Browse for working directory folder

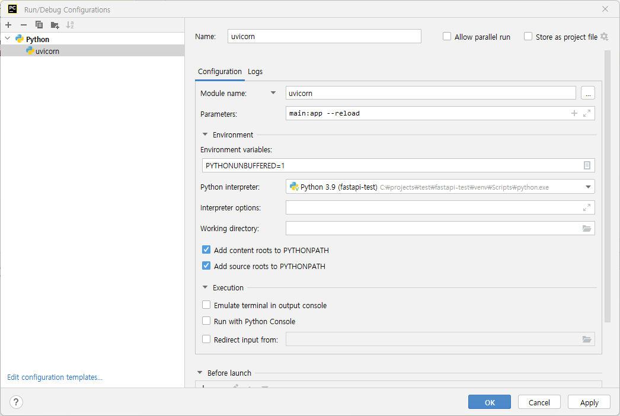coord(587,229)
